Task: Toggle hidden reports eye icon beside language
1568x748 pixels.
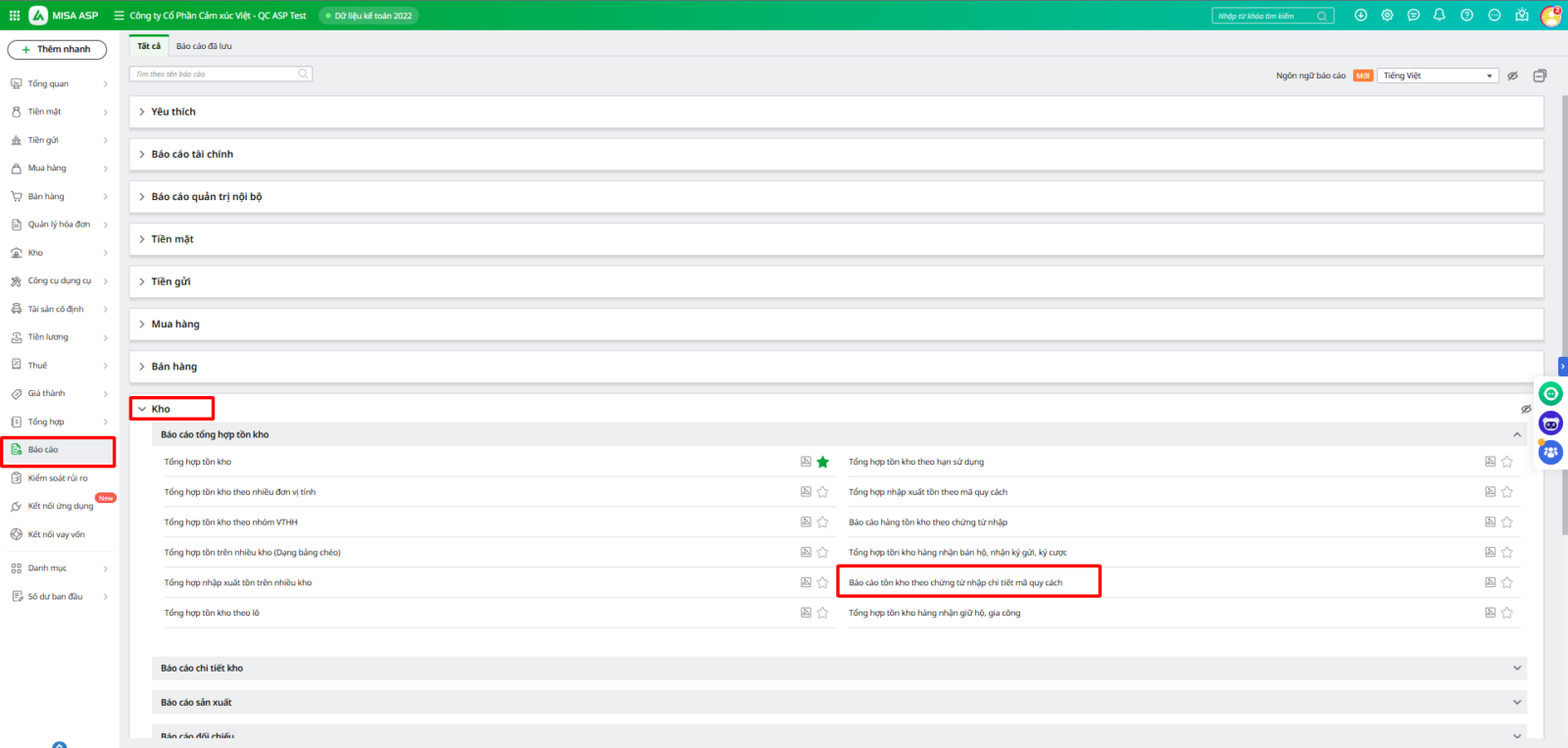Action: (x=1512, y=75)
